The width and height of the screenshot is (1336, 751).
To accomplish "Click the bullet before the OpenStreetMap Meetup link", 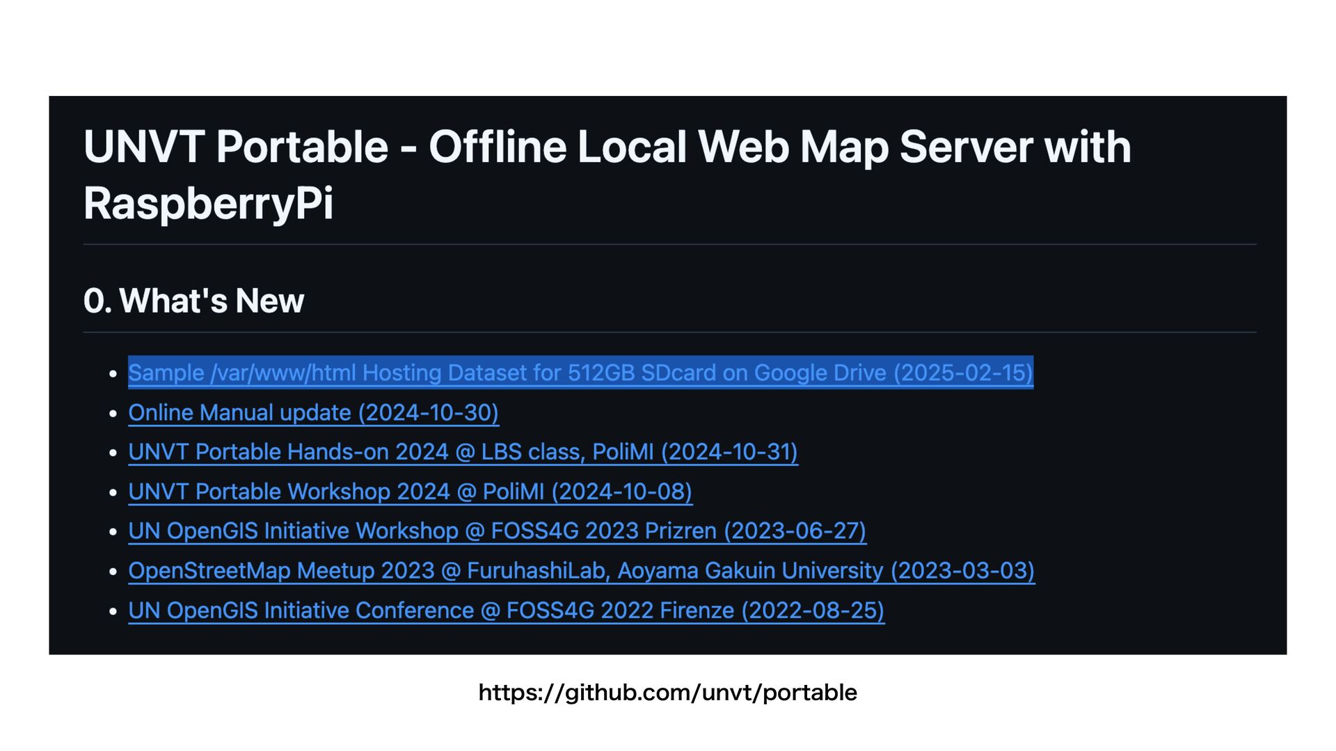I will (x=113, y=572).
